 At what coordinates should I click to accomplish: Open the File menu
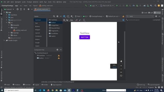(5, 2)
